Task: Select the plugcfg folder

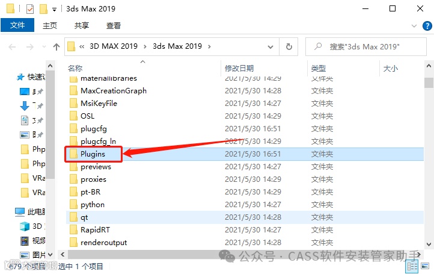Action: pos(245,129)
